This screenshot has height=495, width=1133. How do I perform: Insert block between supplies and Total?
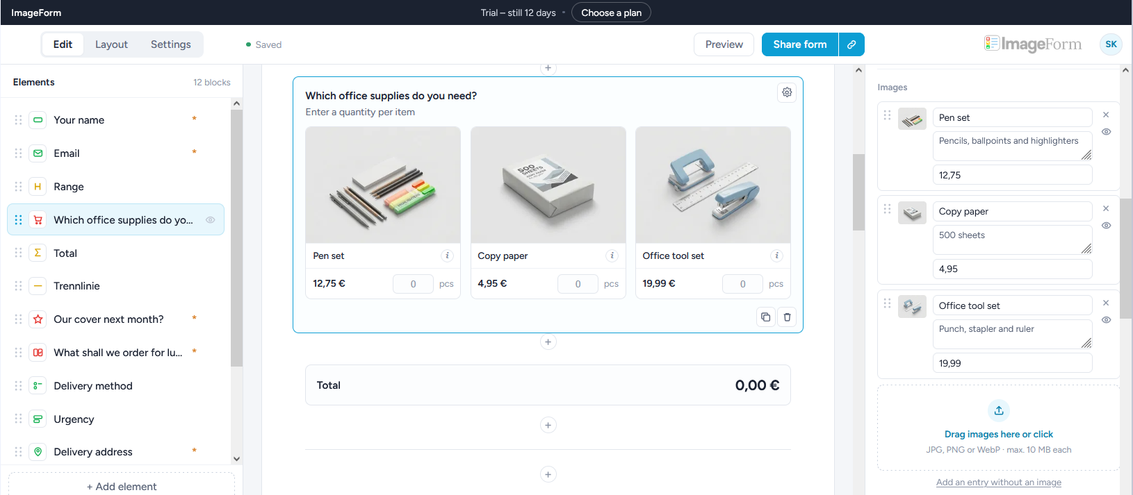click(x=548, y=342)
